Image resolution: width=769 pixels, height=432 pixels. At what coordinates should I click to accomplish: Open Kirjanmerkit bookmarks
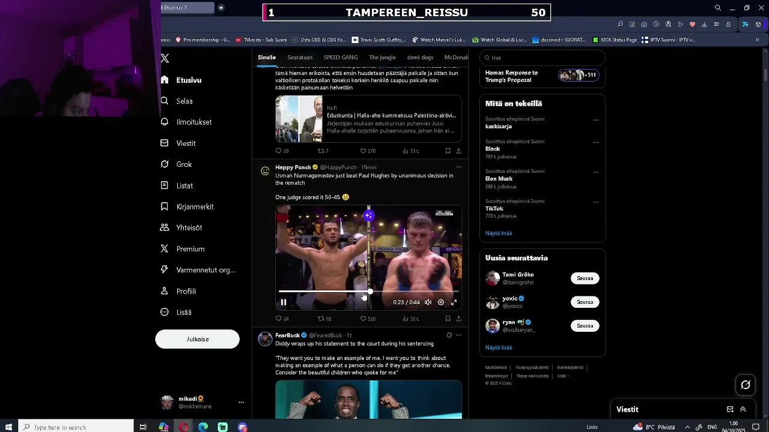click(187, 206)
